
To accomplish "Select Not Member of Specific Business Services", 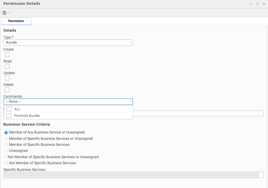I will (x=6, y=163).
